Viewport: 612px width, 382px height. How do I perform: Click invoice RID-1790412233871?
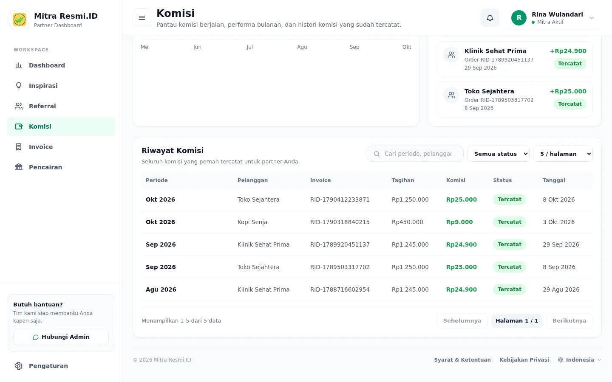coord(340,199)
